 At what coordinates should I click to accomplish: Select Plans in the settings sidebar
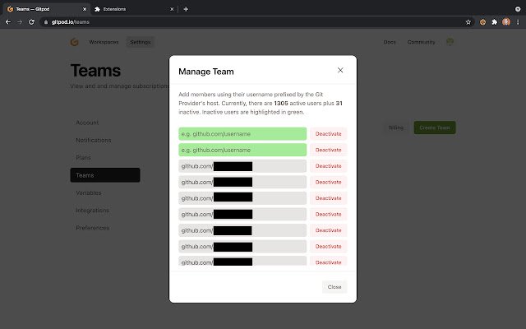[105, 157]
